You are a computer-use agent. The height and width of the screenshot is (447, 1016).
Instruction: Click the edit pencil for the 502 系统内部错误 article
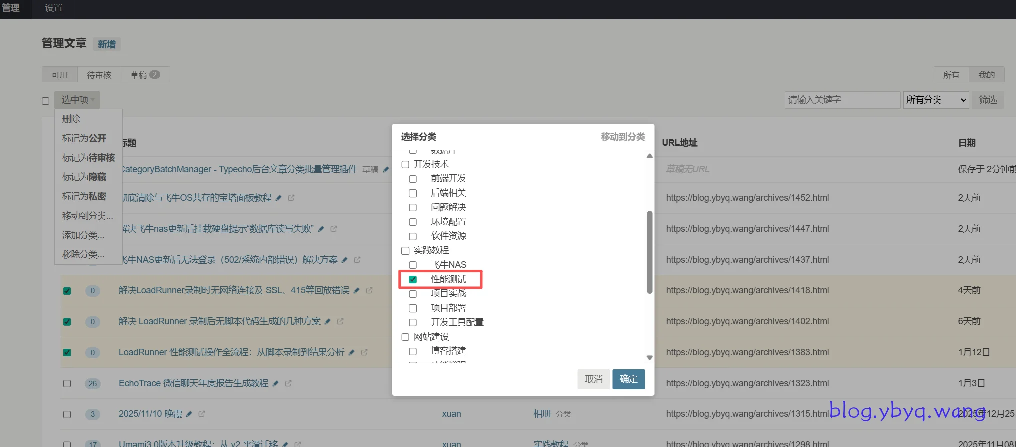pyautogui.click(x=345, y=260)
